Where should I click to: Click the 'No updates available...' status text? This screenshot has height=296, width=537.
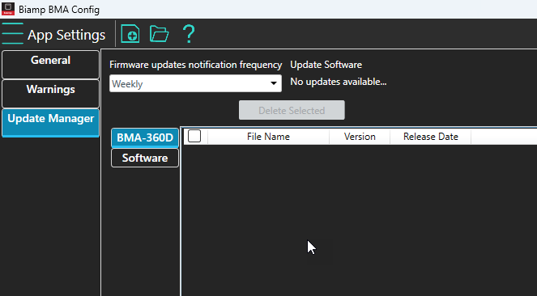(x=339, y=82)
